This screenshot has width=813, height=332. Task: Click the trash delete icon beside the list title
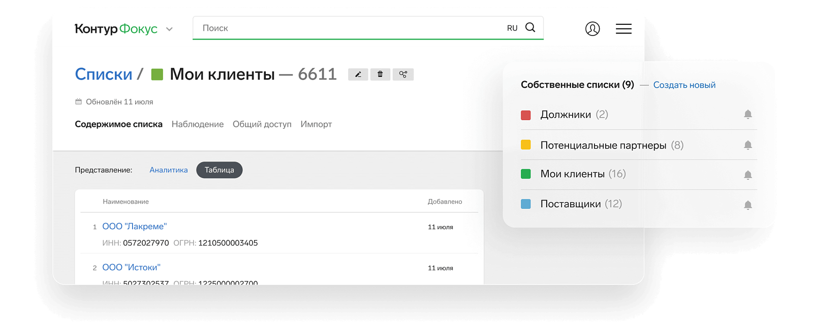[380, 75]
